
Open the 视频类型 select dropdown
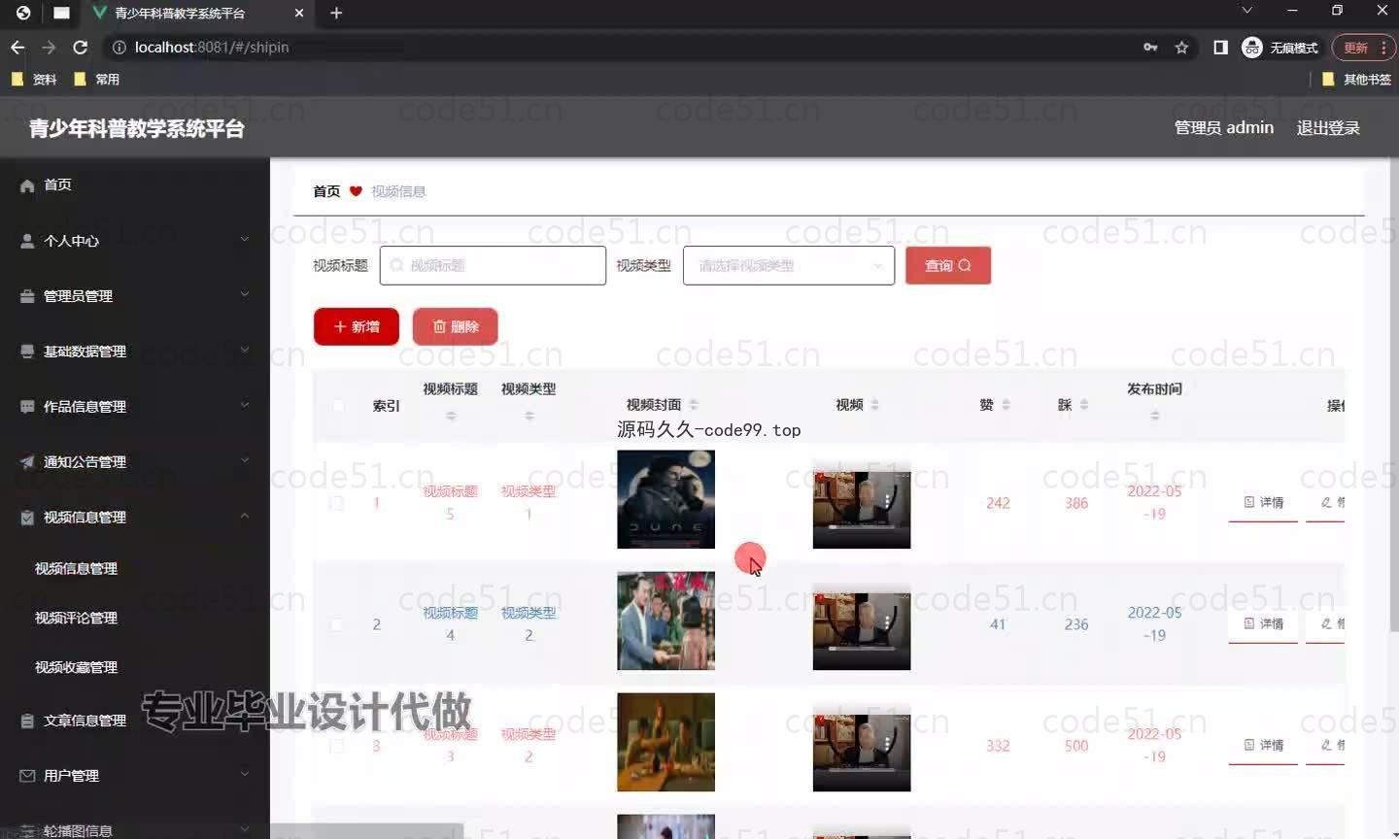click(x=789, y=265)
